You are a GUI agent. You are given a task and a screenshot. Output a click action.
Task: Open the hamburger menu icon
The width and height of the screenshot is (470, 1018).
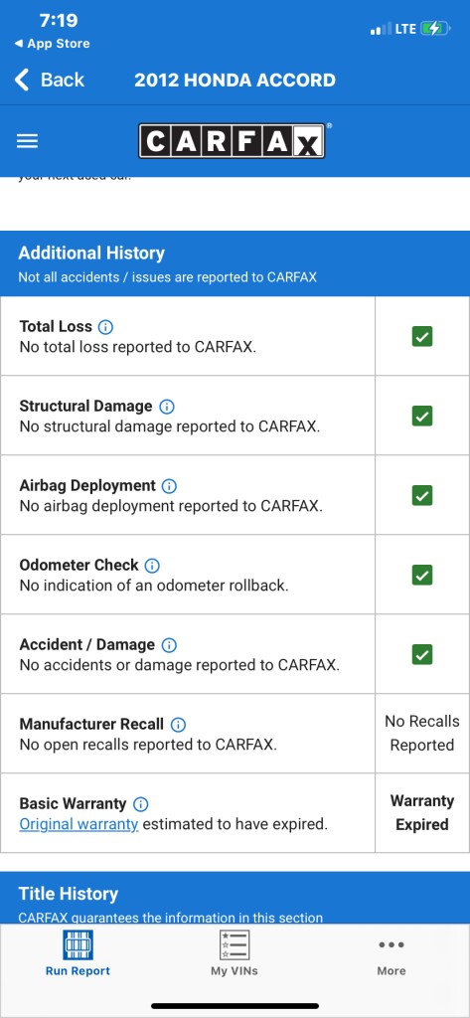pos(27,141)
